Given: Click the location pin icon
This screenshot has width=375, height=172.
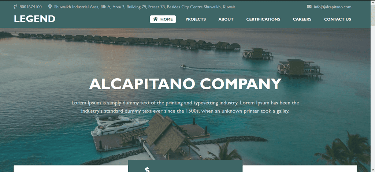Looking at the screenshot, I should (50, 7).
